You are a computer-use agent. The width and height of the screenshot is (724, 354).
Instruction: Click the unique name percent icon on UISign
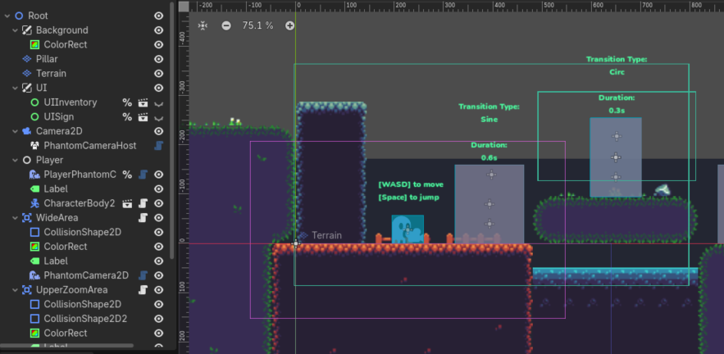[127, 117]
